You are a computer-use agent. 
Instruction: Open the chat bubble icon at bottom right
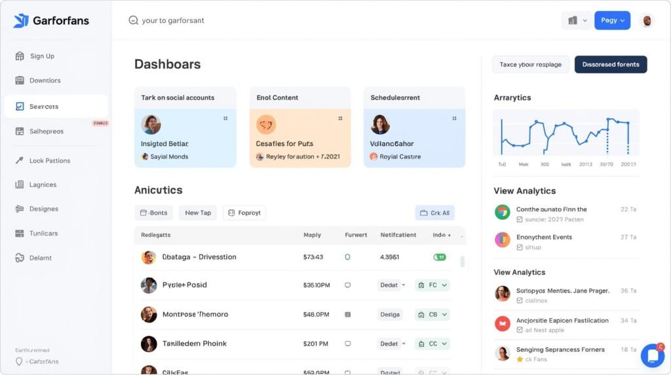(652, 355)
